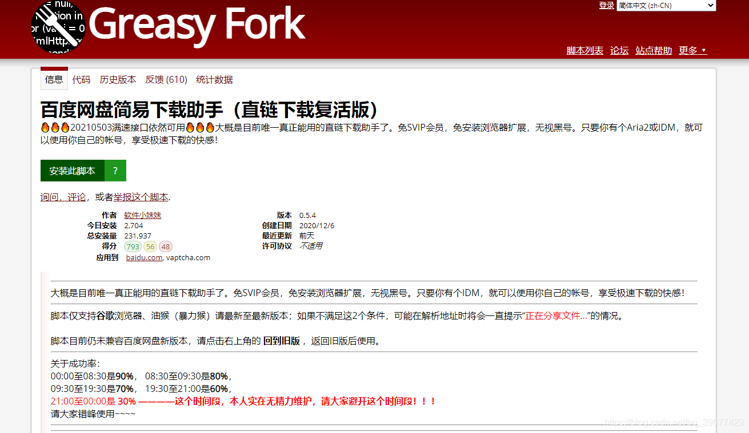Image resolution: width=749 pixels, height=433 pixels.
Task: Click the vaptcha.com applies-to text
Action: pos(188,257)
